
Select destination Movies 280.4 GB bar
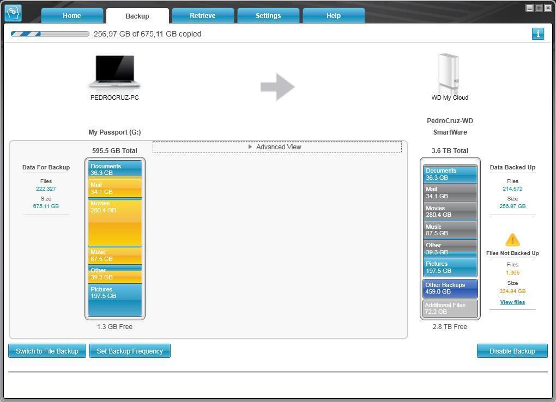coord(450,211)
